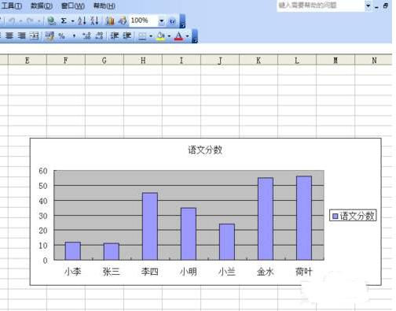Open the 窗口(W) menu
The width and height of the screenshot is (396, 311).
coord(73,6)
